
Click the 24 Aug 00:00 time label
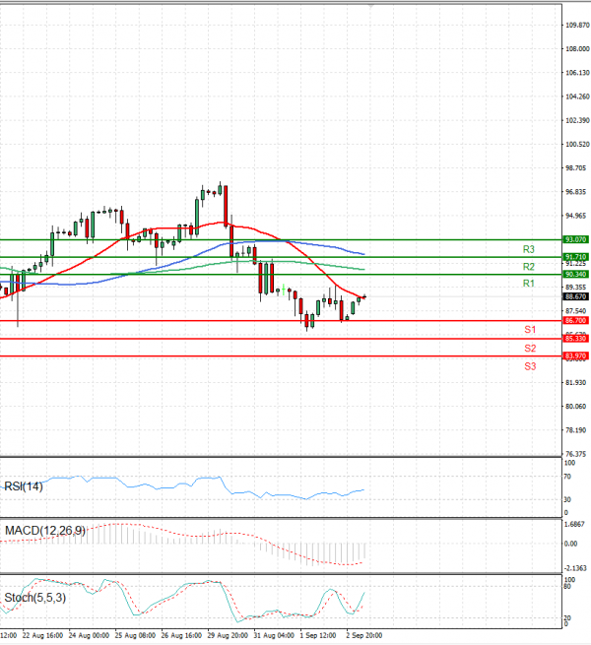tap(89, 635)
